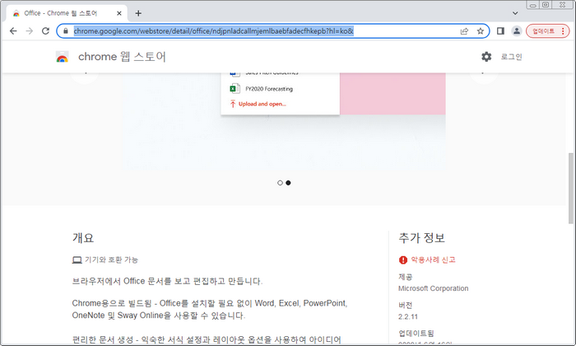Click the 추가 정보 heading
The image size is (576, 346).
tap(421, 238)
